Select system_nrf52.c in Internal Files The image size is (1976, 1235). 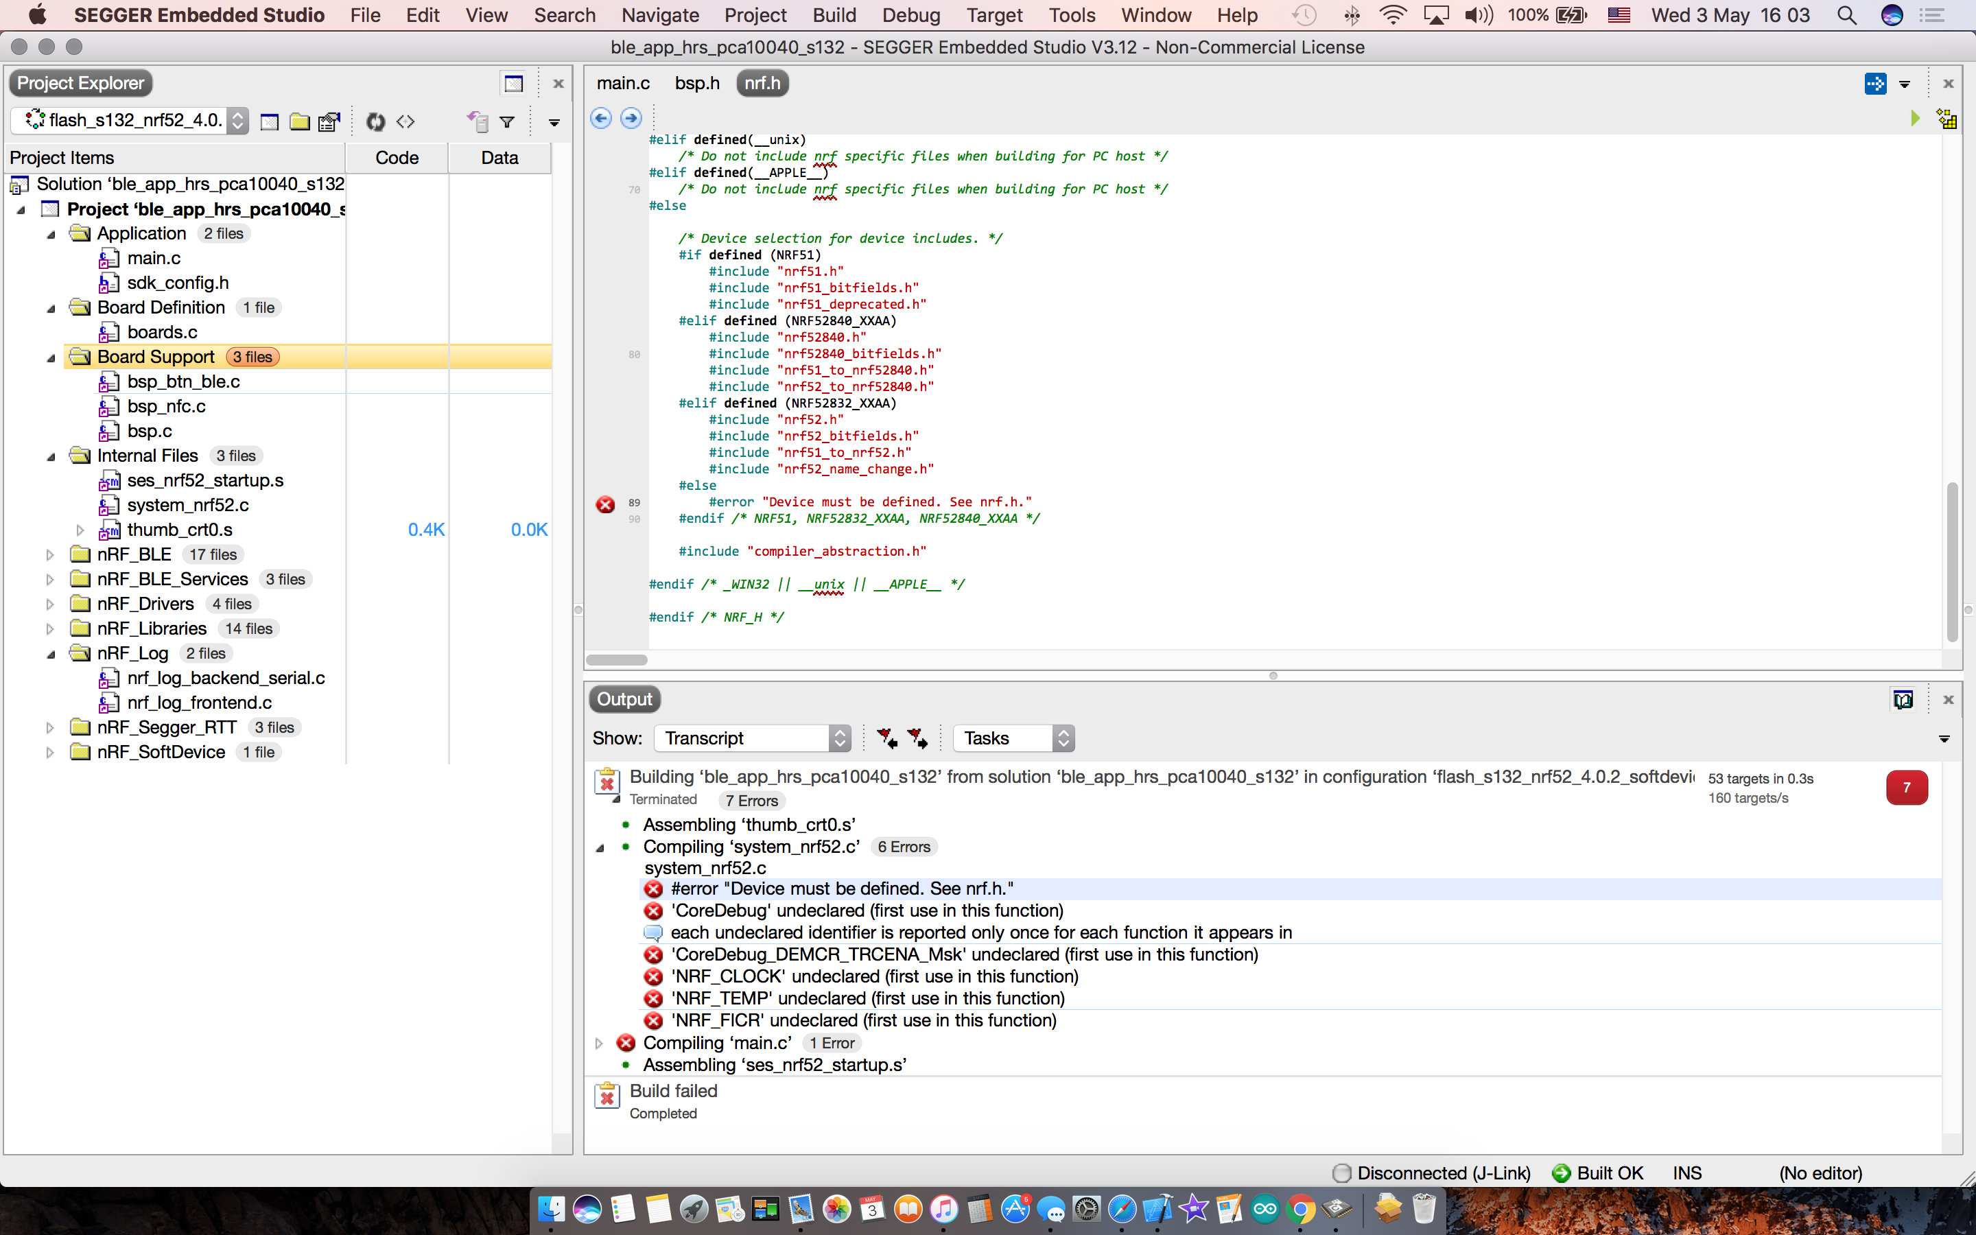[188, 506]
